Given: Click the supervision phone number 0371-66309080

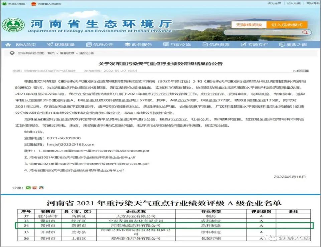Looking at the screenshot, I should click(64, 138).
